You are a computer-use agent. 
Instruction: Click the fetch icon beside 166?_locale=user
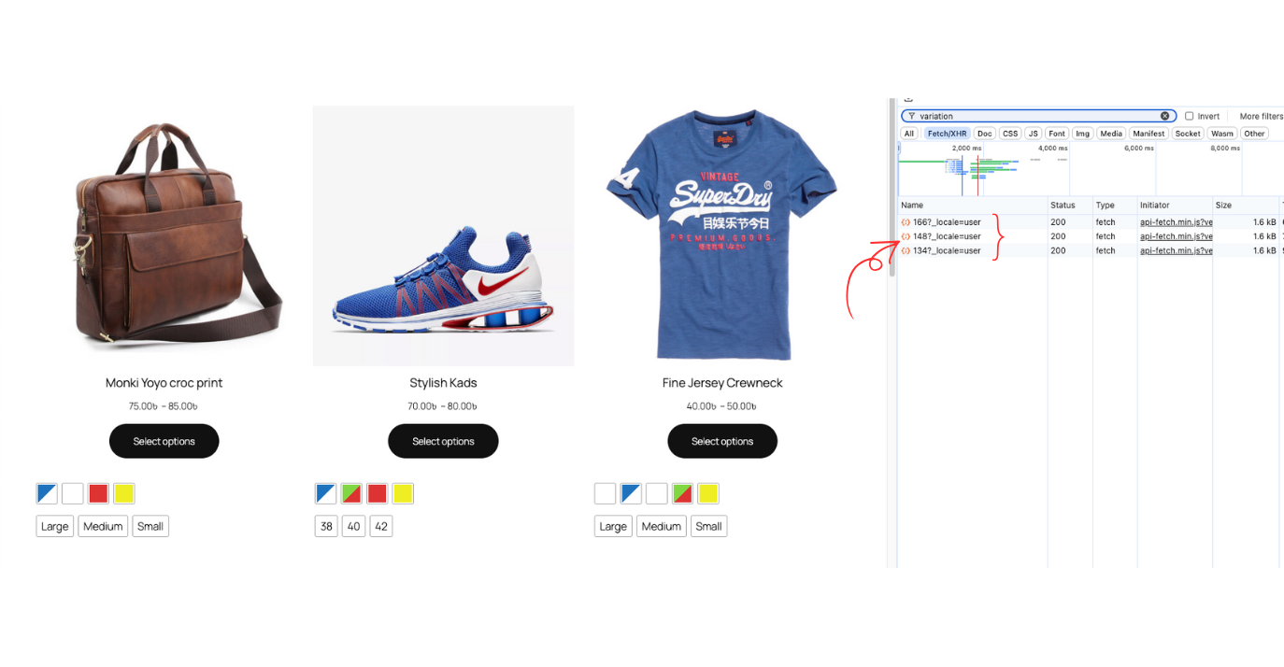(904, 222)
